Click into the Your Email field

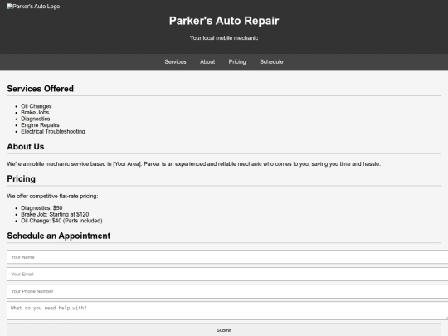tap(227, 275)
